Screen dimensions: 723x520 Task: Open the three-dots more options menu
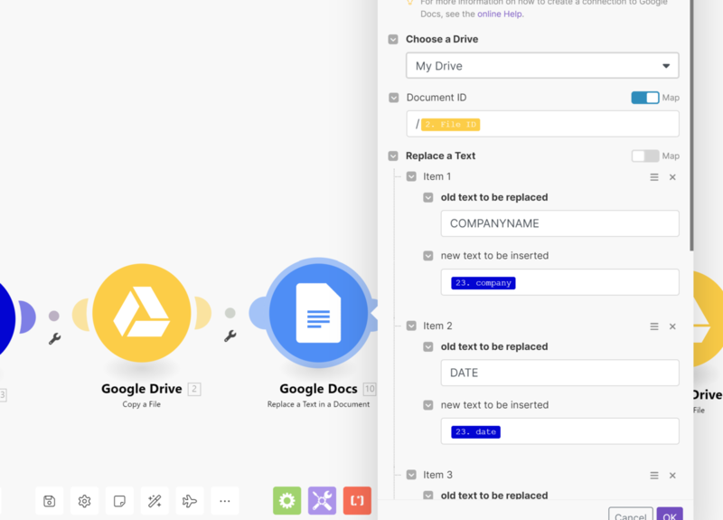(224, 501)
